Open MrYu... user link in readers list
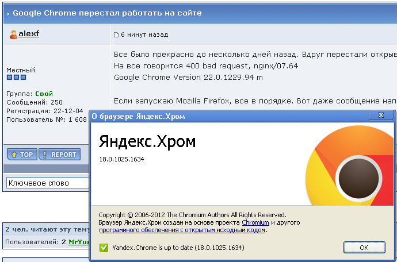The height and width of the screenshot is (262, 397). pos(79,242)
